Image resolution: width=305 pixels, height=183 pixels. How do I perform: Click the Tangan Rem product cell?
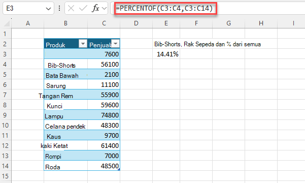(66, 95)
